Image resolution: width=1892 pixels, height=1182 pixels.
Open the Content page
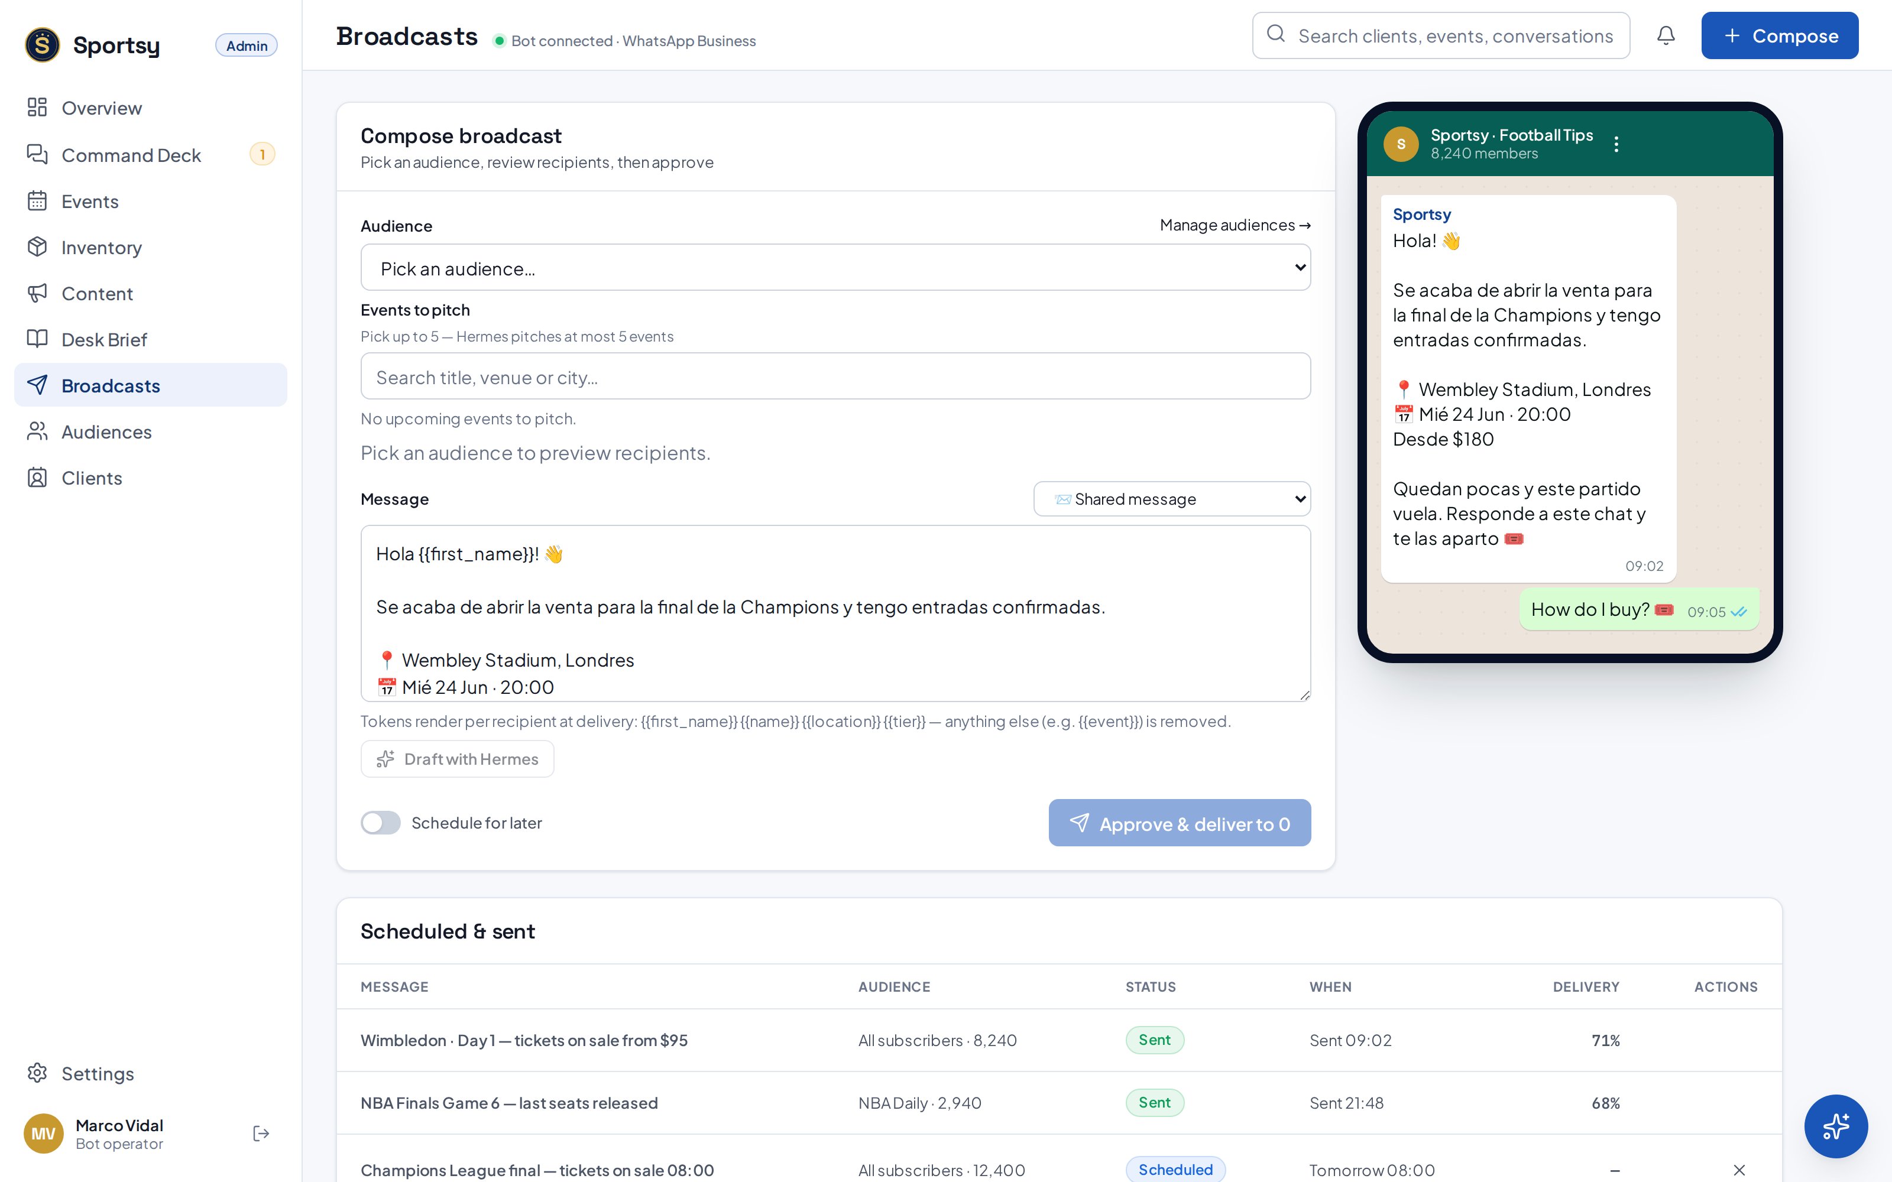pos(150,293)
